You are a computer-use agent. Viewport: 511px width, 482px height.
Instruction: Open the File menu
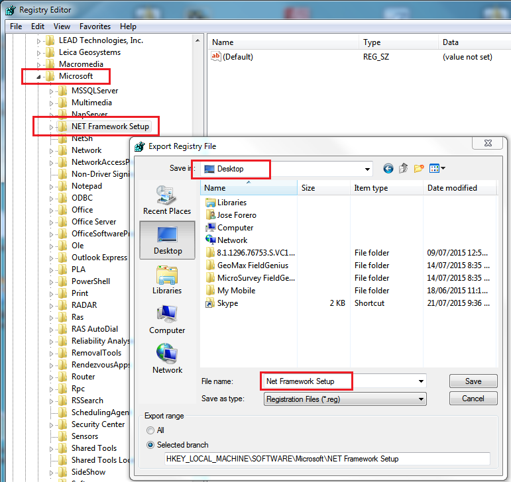pos(16,26)
